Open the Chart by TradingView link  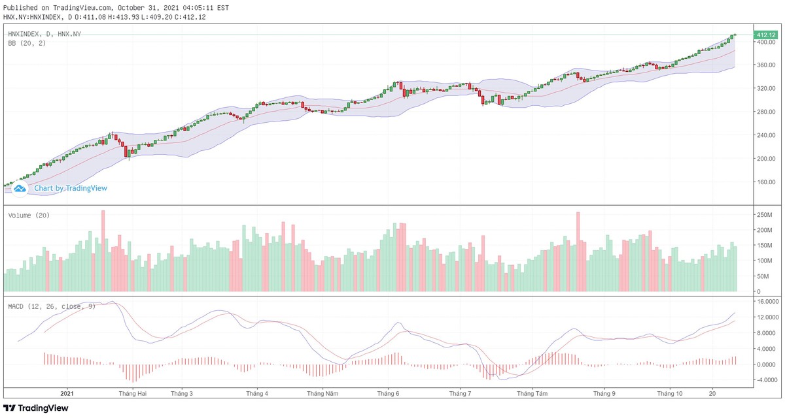point(71,188)
